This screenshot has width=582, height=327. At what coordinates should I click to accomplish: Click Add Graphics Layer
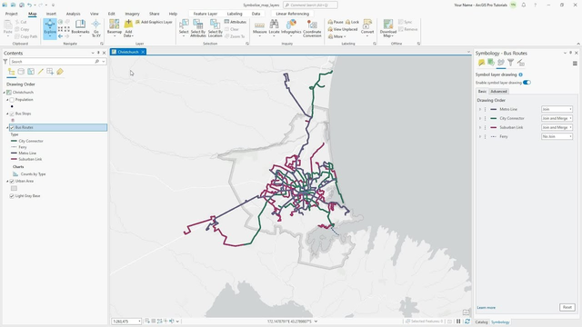[x=154, y=22]
